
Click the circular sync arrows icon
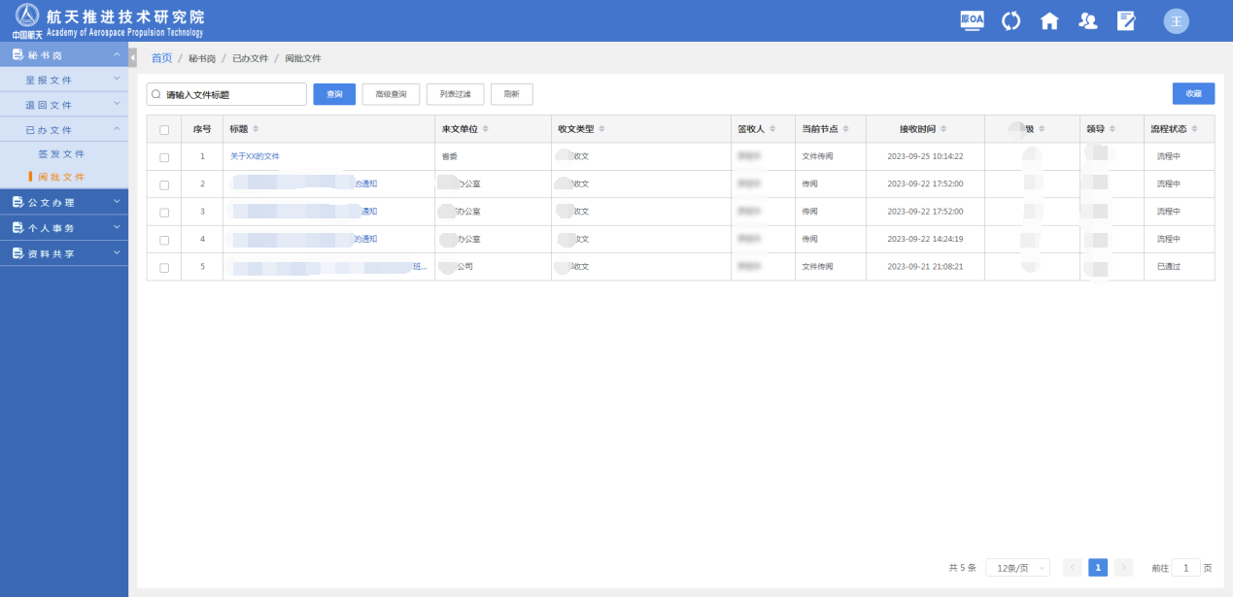tap(1010, 20)
